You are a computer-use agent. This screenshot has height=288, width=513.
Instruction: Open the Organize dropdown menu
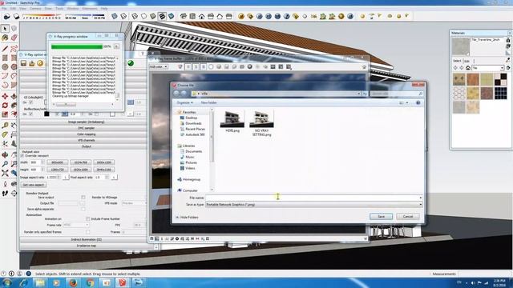pos(185,102)
